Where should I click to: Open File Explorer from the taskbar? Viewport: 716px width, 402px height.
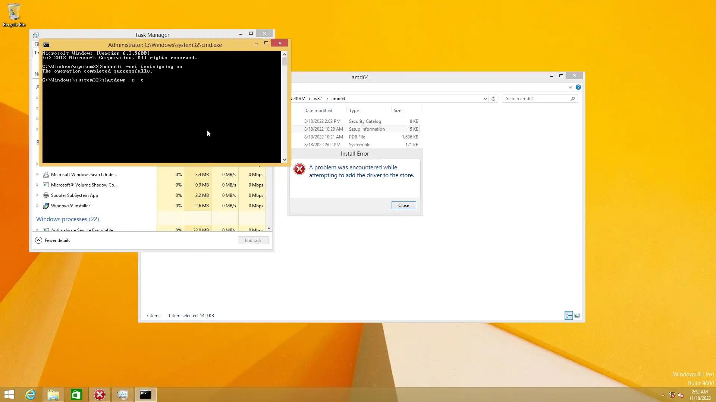(53, 395)
